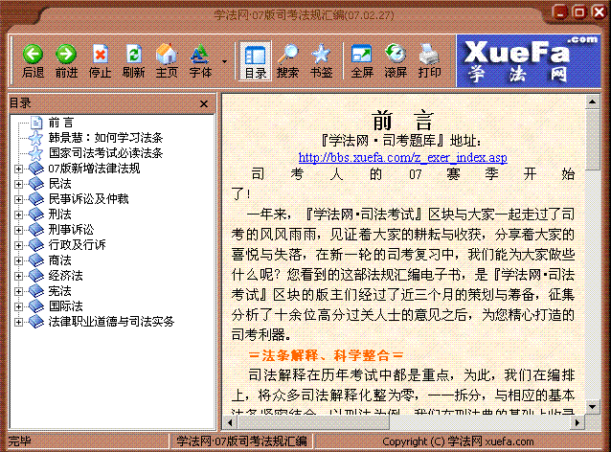
Task: Expand the 民法 tree node
Action: 18,184
